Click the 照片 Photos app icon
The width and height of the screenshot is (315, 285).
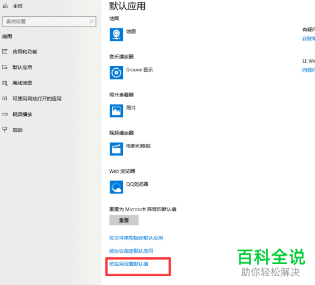(117, 111)
